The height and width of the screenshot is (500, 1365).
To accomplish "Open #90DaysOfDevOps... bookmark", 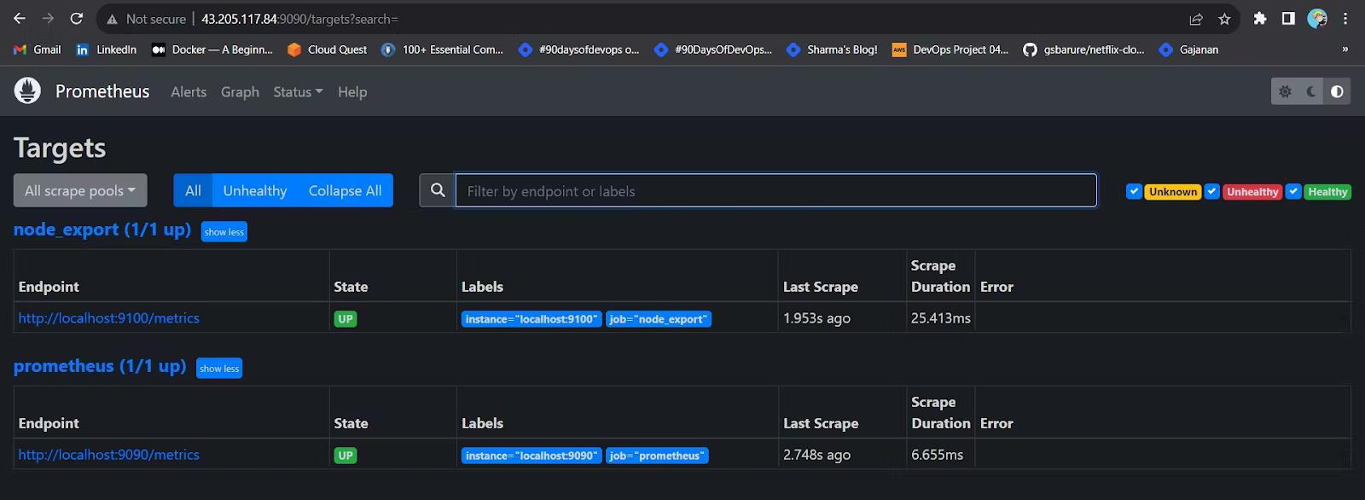I will coord(713,49).
